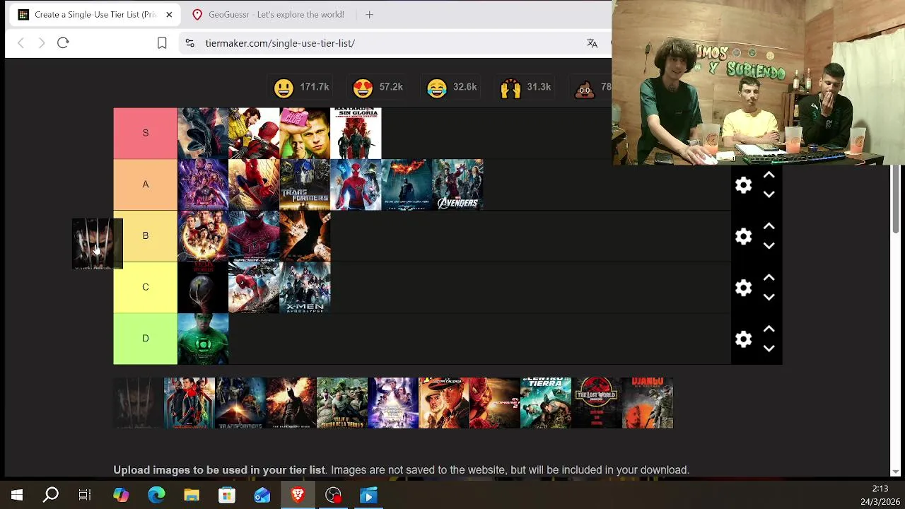
Task: Select the X-Men Apocalypse poster
Action: click(x=305, y=288)
